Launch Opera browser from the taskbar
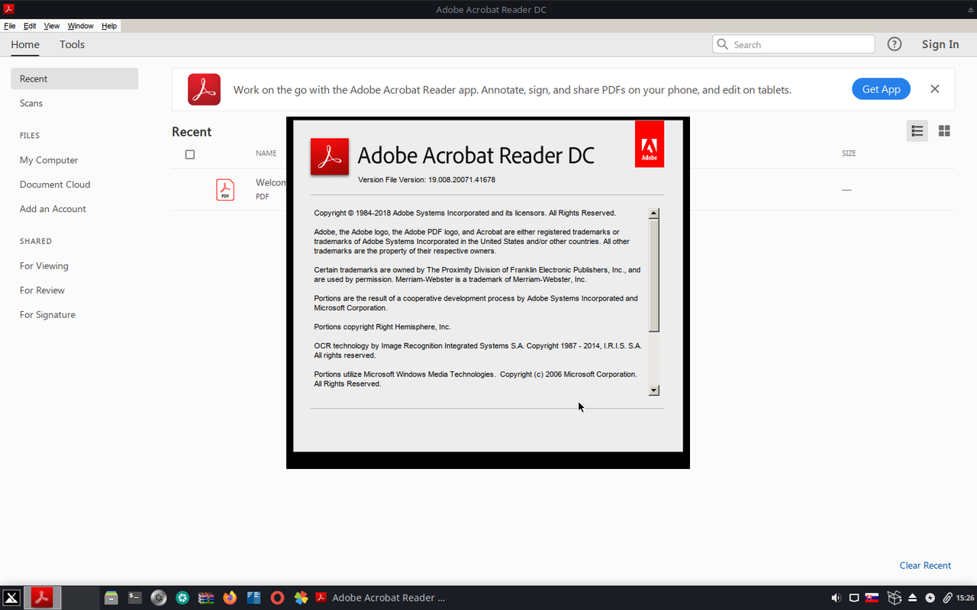The image size is (977, 610). coord(278,598)
